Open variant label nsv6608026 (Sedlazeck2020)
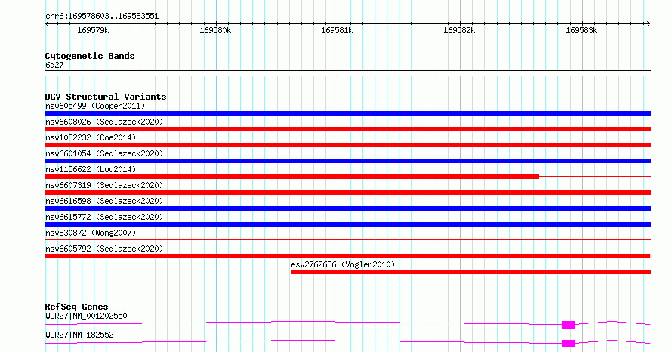Screen dimensions: 672x352 click(x=104, y=122)
